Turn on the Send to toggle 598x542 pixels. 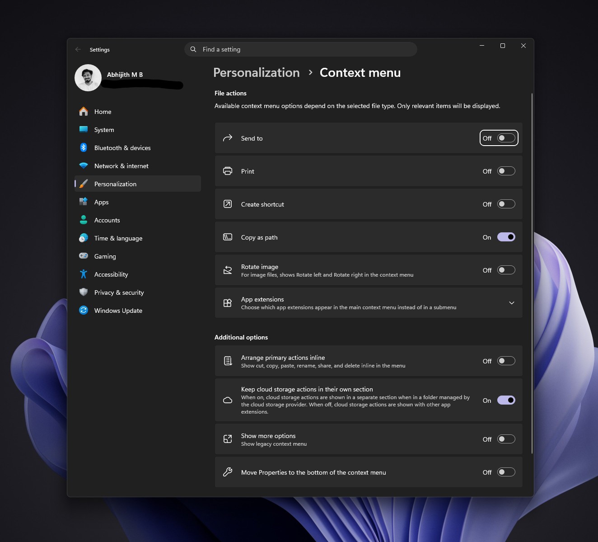[x=506, y=138]
